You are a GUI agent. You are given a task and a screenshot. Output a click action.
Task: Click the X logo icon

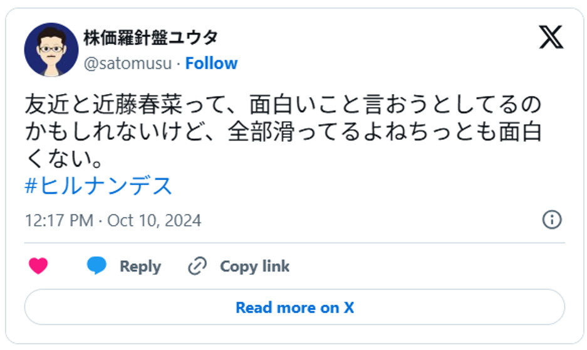point(551,38)
